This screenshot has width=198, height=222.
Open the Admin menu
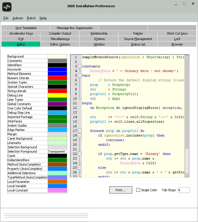tap(18, 18)
